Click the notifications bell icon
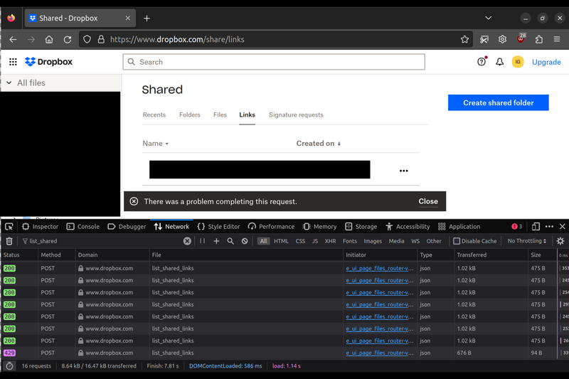 tap(499, 62)
